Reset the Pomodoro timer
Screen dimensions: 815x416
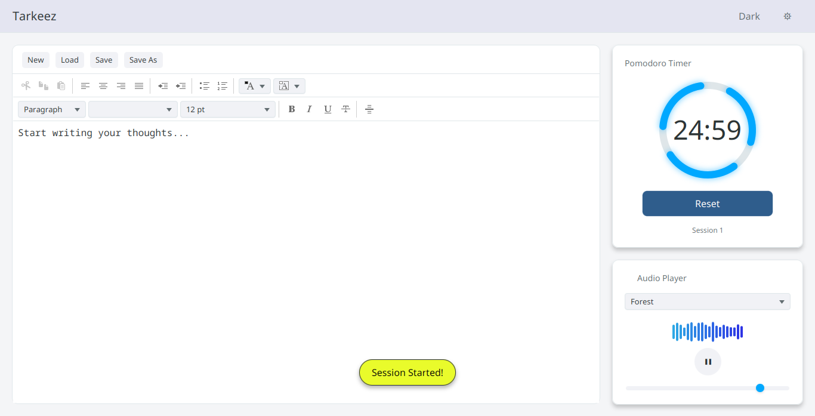tap(708, 204)
